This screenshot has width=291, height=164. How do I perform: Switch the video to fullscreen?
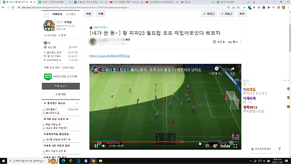tap(235, 146)
